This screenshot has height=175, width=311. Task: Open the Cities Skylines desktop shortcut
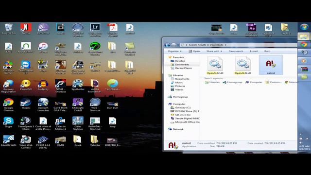pos(78,123)
